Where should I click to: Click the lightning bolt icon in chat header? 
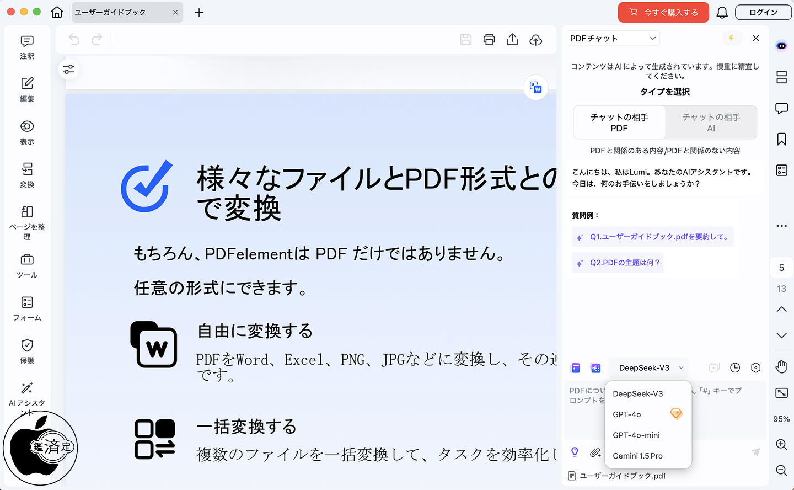click(x=731, y=38)
